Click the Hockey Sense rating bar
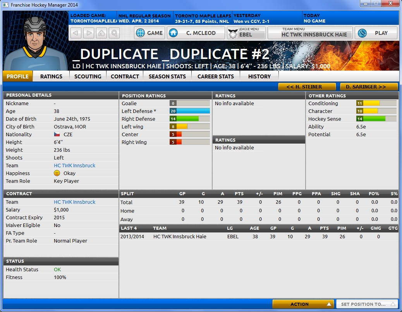Screen dimensions: 402x312 click(x=376, y=119)
